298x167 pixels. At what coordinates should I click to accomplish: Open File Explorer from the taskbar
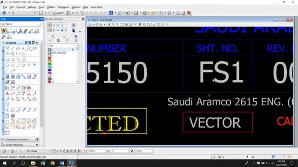point(33,163)
